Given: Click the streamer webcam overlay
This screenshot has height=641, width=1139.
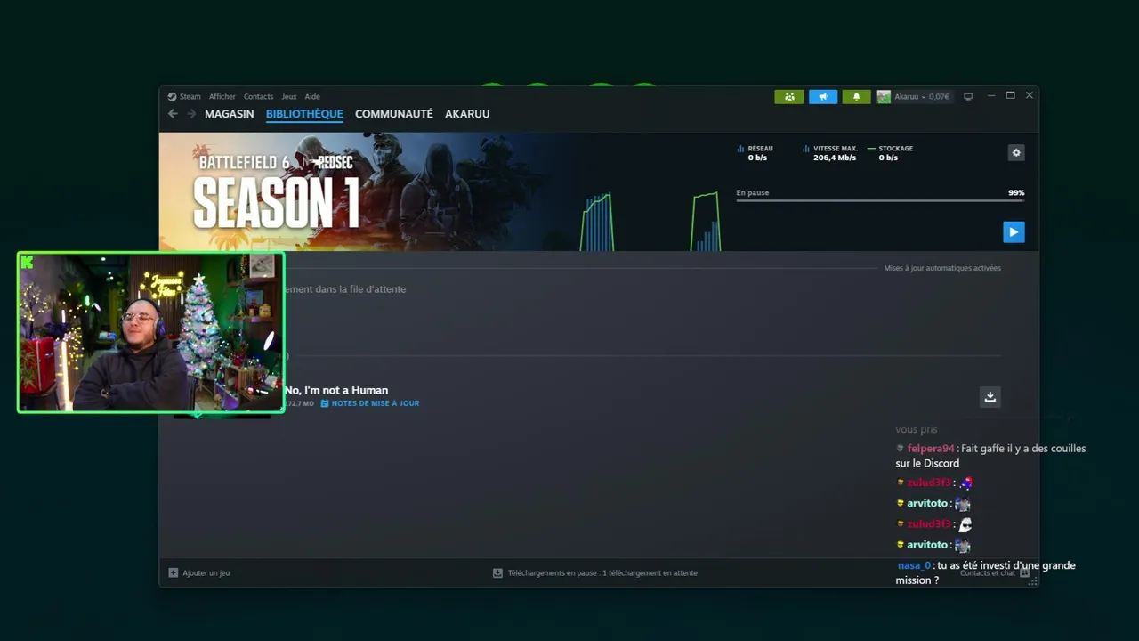Looking at the screenshot, I should (x=151, y=332).
